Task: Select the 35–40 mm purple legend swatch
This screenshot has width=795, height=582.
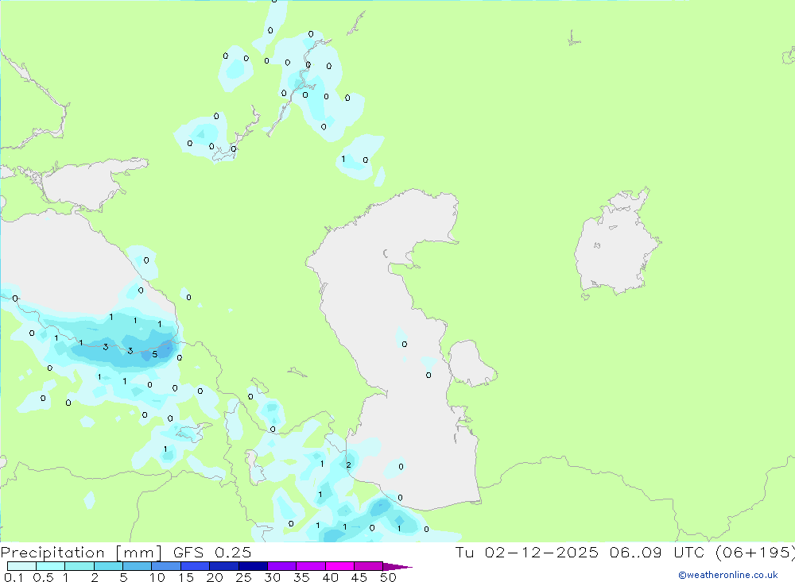Action: pyautogui.click(x=311, y=566)
